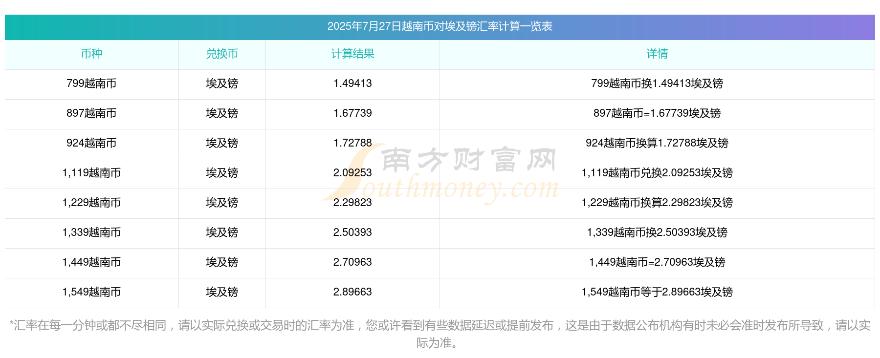Click 埃及镑 in the 1,549越南币 row
The height and width of the screenshot is (358, 880).
222,292
